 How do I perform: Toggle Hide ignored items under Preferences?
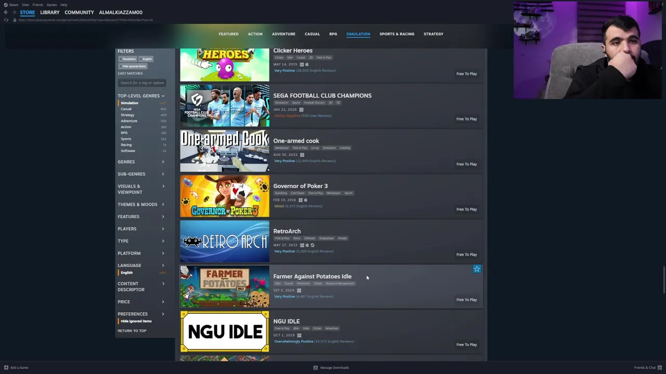pyautogui.click(x=135, y=321)
